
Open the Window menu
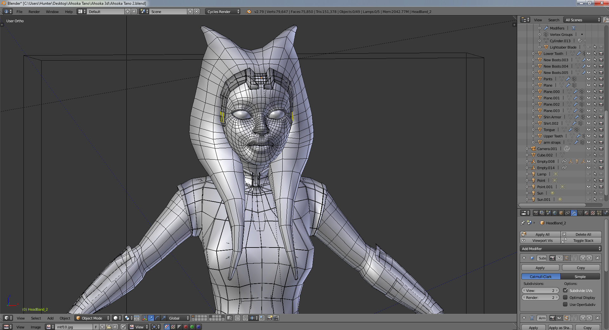52,11
